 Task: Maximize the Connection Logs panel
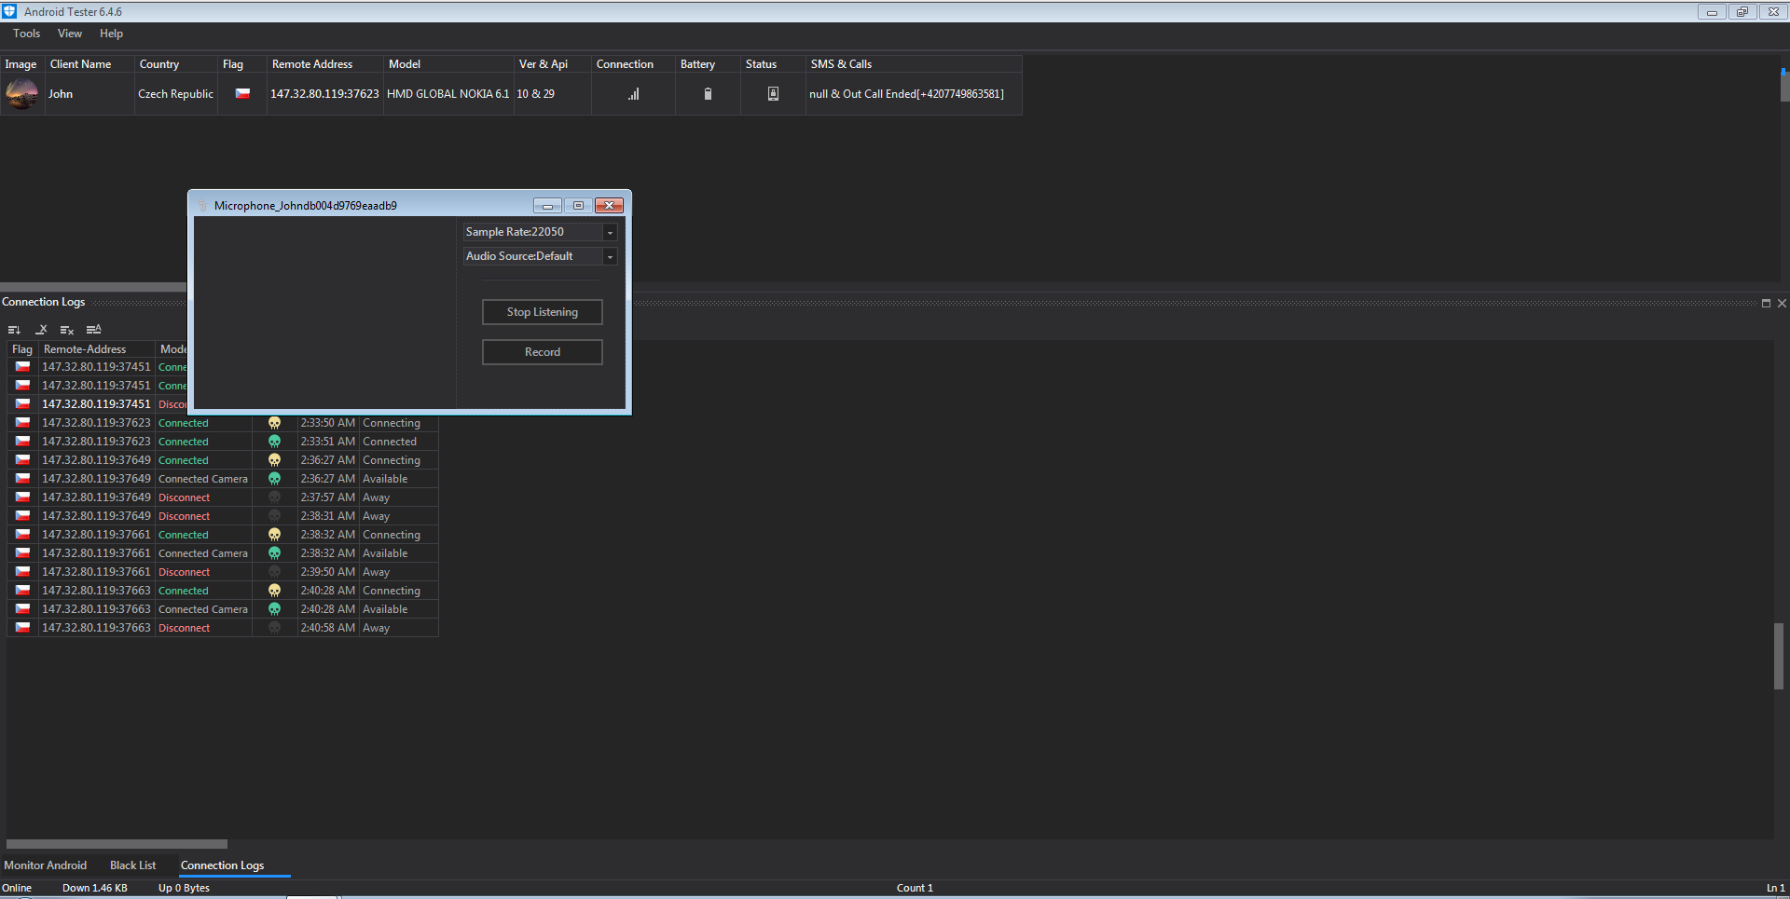point(1766,303)
